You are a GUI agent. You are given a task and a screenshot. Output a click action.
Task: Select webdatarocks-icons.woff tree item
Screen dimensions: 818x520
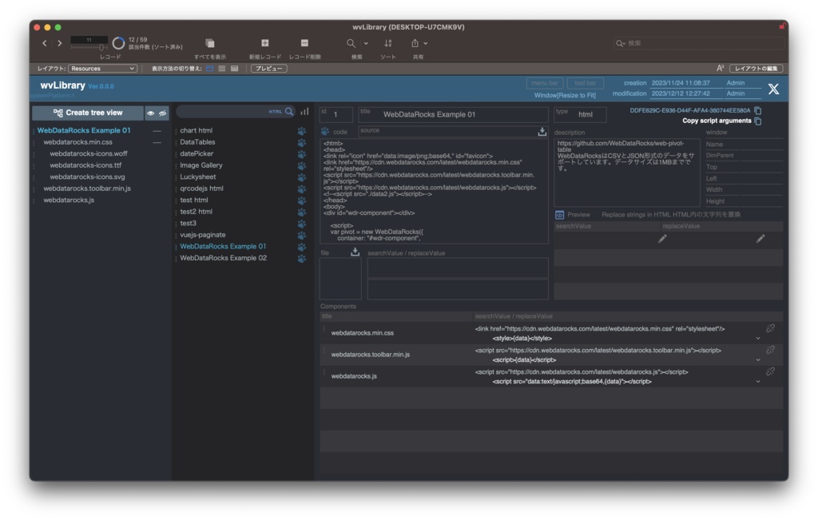[89, 154]
